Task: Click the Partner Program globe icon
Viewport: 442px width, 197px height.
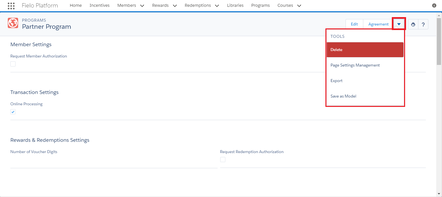Action: coord(13,23)
